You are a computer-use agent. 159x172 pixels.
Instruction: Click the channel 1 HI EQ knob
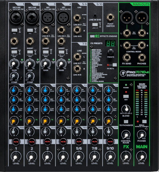point(14,90)
